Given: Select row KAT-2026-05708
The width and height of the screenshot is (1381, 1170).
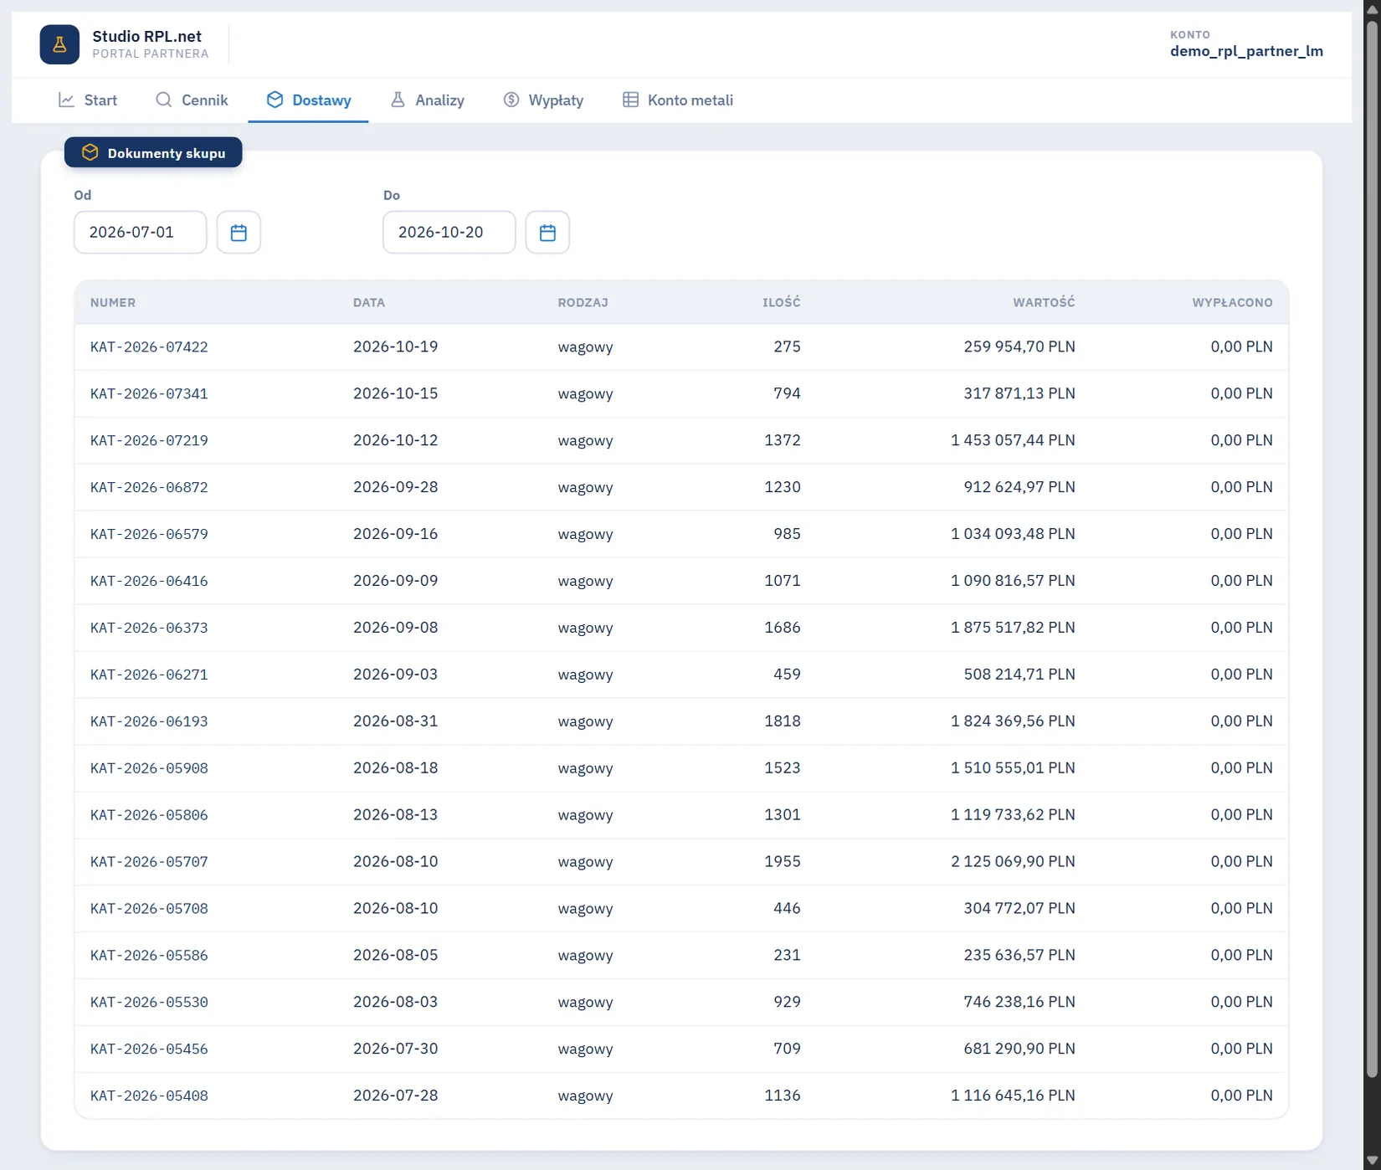Looking at the screenshot, I should click(681, 909).
